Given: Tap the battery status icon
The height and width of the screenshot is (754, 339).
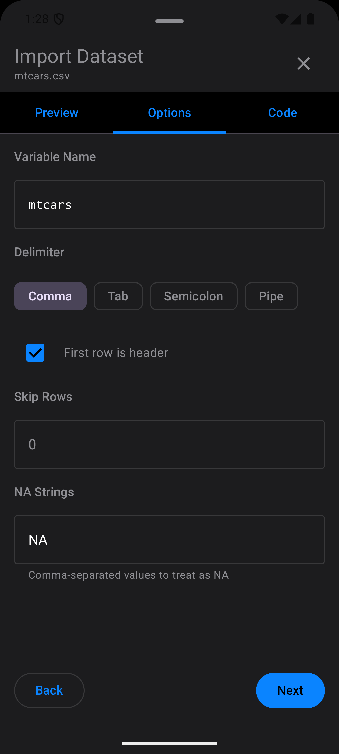Looking at the screenshot, I should click(310, 19).
